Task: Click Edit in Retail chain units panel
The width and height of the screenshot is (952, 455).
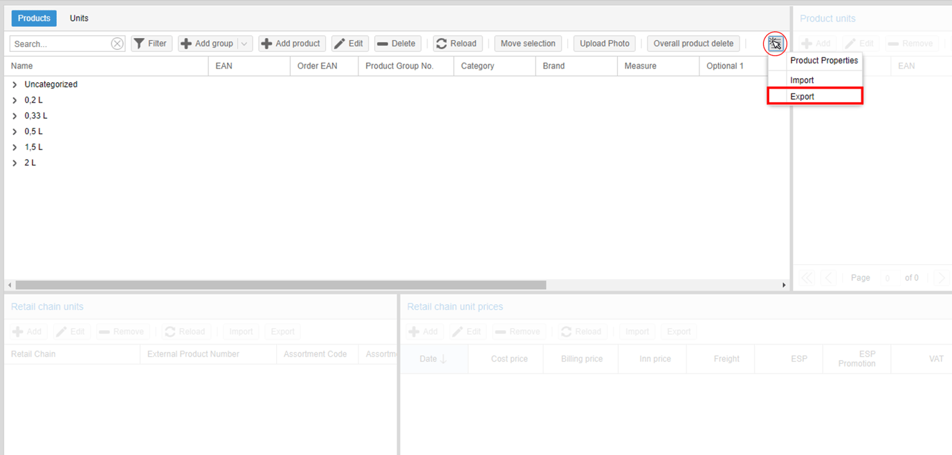Action: tap(72, 332)
